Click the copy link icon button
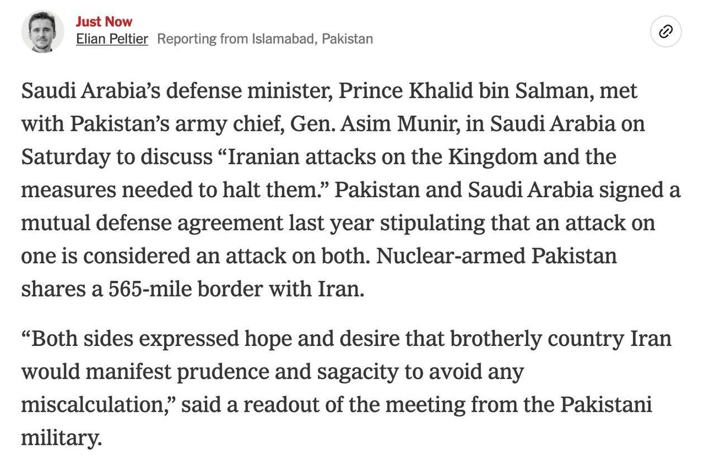 tap(665, 31)
